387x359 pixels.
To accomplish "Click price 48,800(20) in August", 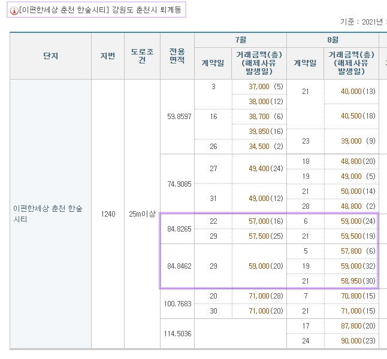I will (358, 162).
